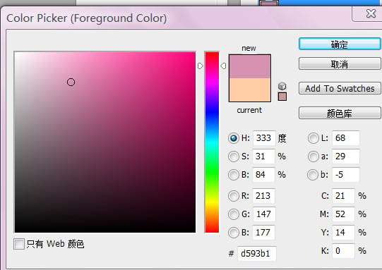Select the L lightness radio button
Image resolution: width=382 pixels, height=270 pixels.
(x=313, y=138)
